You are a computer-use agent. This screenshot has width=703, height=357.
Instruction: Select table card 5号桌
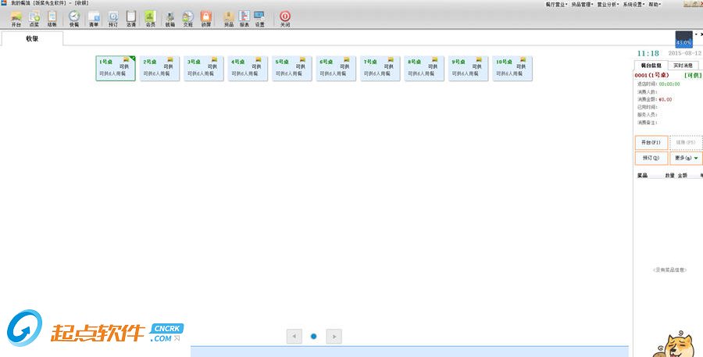pos(292,68)
